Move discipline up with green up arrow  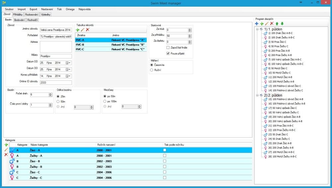pos(277,23)
